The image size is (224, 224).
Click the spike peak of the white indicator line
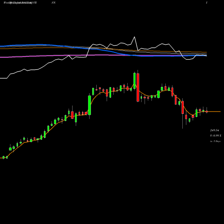click(x=134, y=37)
